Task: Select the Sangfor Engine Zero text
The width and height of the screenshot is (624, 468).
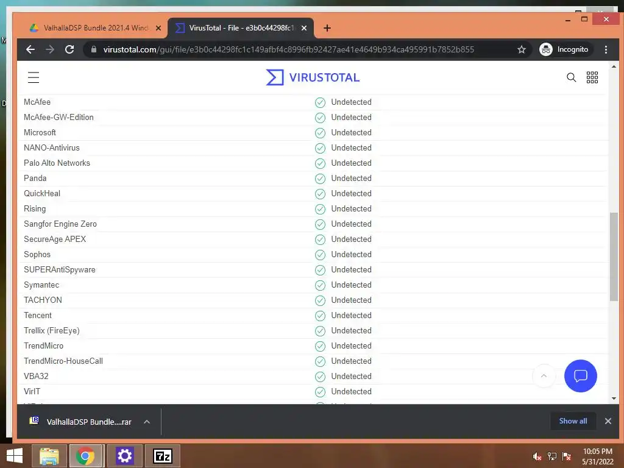Action: coord(60,224)
